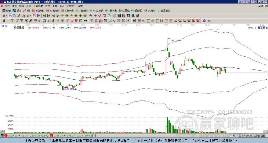Open the 资讯 menu
This screenshot has height=143, width=268.
tap(21, 6)
